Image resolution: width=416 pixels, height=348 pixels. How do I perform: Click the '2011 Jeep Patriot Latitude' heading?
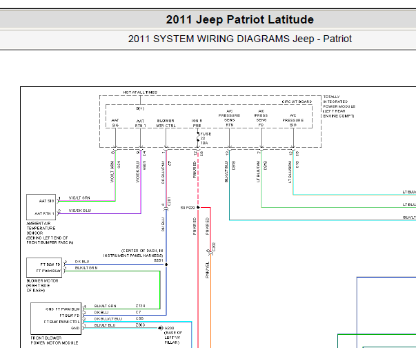click(x=240, y=19)
